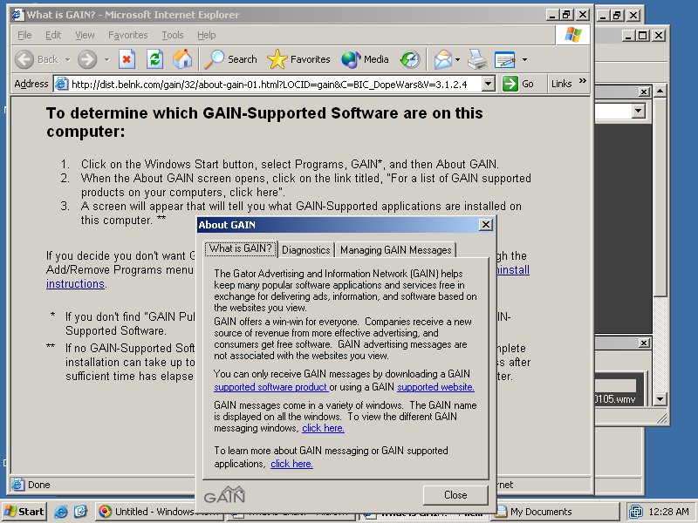This screenshot has width=698, height=523.
Task: Open the dropdown in the background window
Action: click(639, 111)
